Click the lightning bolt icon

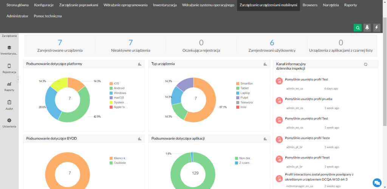point(376,28)
